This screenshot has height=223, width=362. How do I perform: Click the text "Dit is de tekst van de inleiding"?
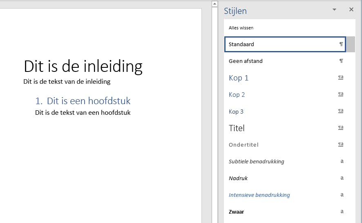pos(67,81)
